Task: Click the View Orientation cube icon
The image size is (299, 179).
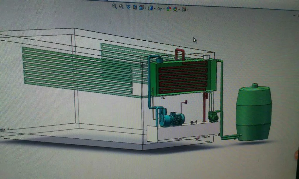Action: [141, 8]
